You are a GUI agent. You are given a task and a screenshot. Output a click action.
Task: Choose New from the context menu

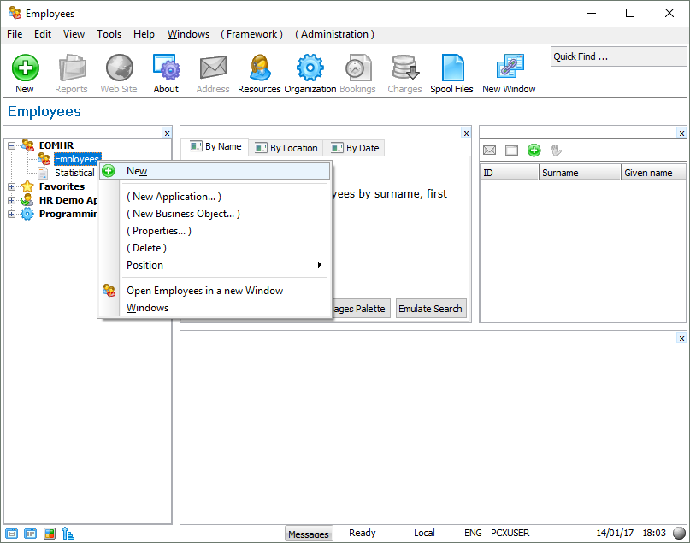click(x=137, y=171)
